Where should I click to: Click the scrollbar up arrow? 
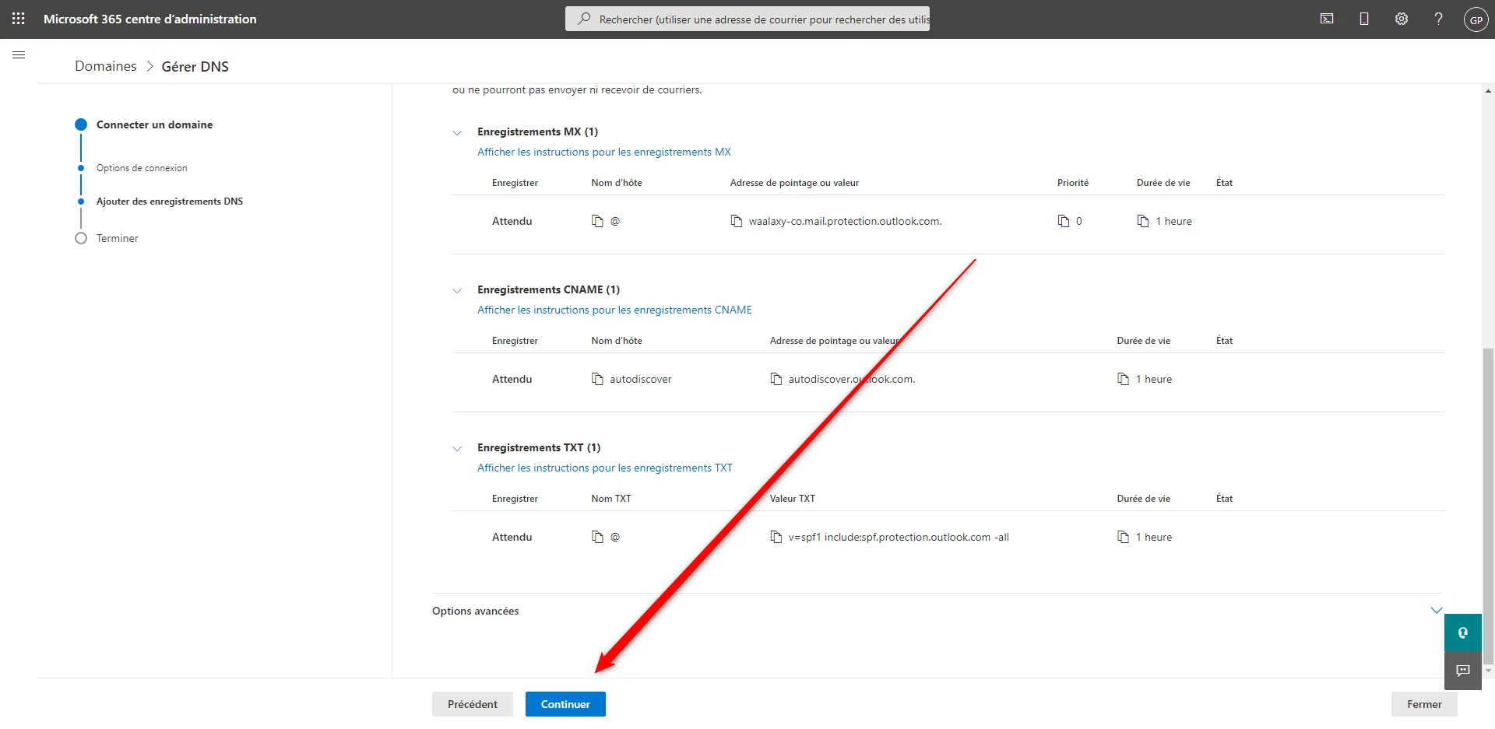pyautogui.click(x=1488, y=91)
